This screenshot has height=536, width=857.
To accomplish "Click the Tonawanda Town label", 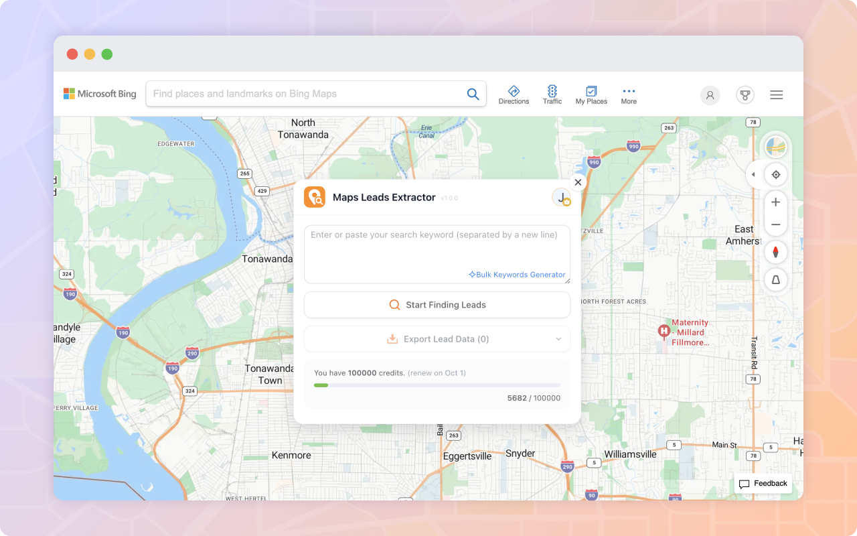I will coord(269,375).
